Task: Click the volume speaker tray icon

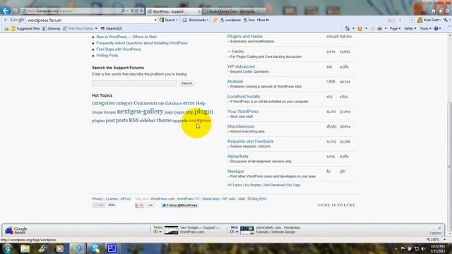Action: [x=423, y=248]
